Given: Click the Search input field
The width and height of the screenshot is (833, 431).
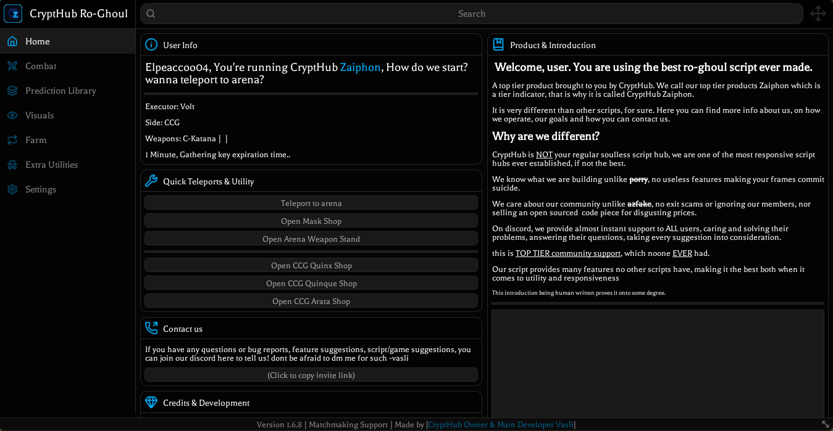Looking at the screenshot, I should pyautogui.click(x=472, y=14).
